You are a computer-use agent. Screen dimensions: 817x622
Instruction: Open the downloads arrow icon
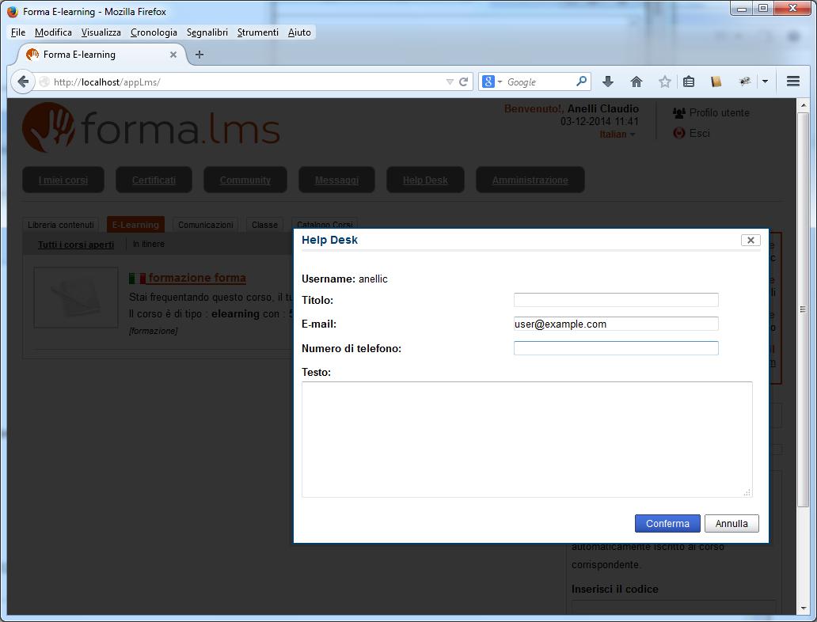[x=608, y=82]
